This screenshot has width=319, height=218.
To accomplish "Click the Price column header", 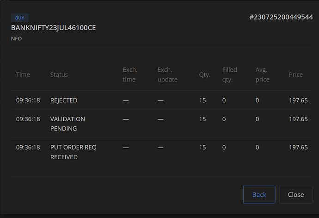I will [296, 75].
